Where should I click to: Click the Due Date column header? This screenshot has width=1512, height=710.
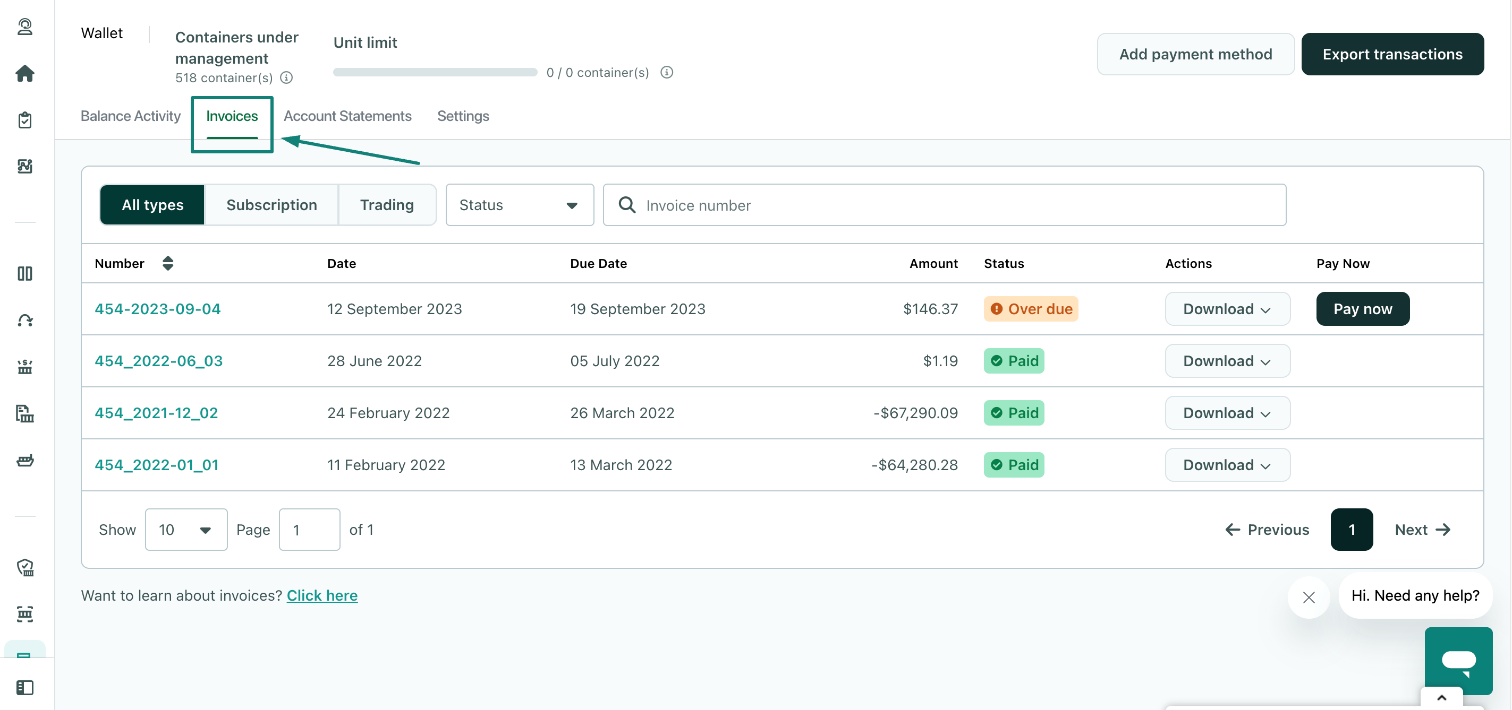coord(598,263)
